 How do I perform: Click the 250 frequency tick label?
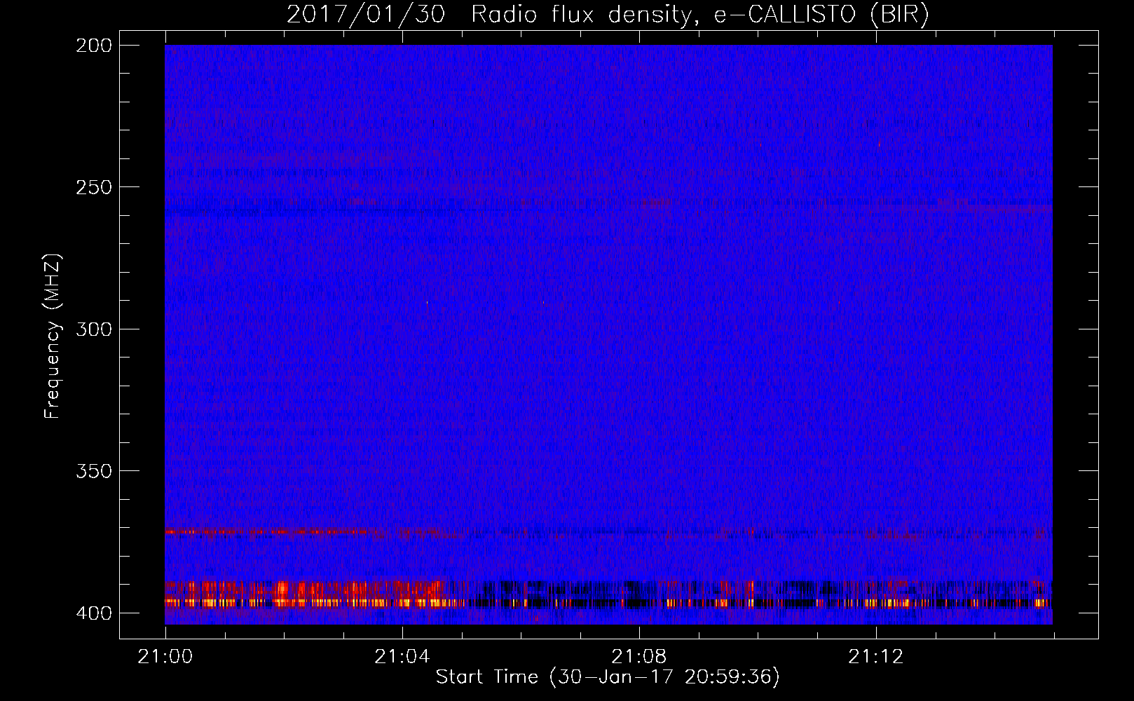93,187
